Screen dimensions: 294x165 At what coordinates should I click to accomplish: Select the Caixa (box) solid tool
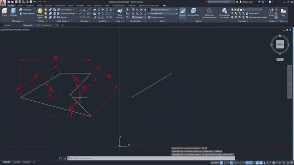[x=5, y=12]
